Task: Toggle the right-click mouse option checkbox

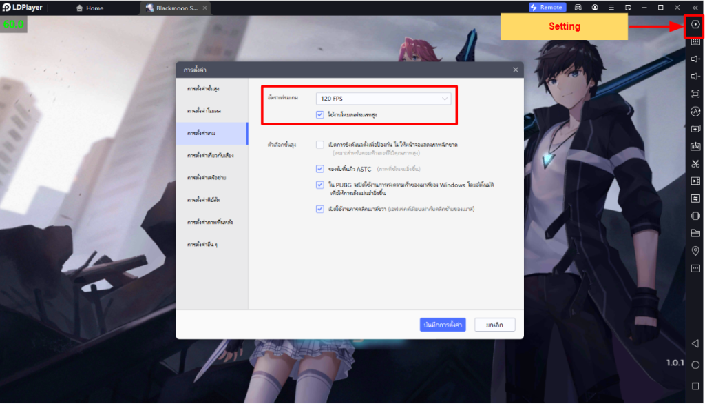Action: coord(320,209)
